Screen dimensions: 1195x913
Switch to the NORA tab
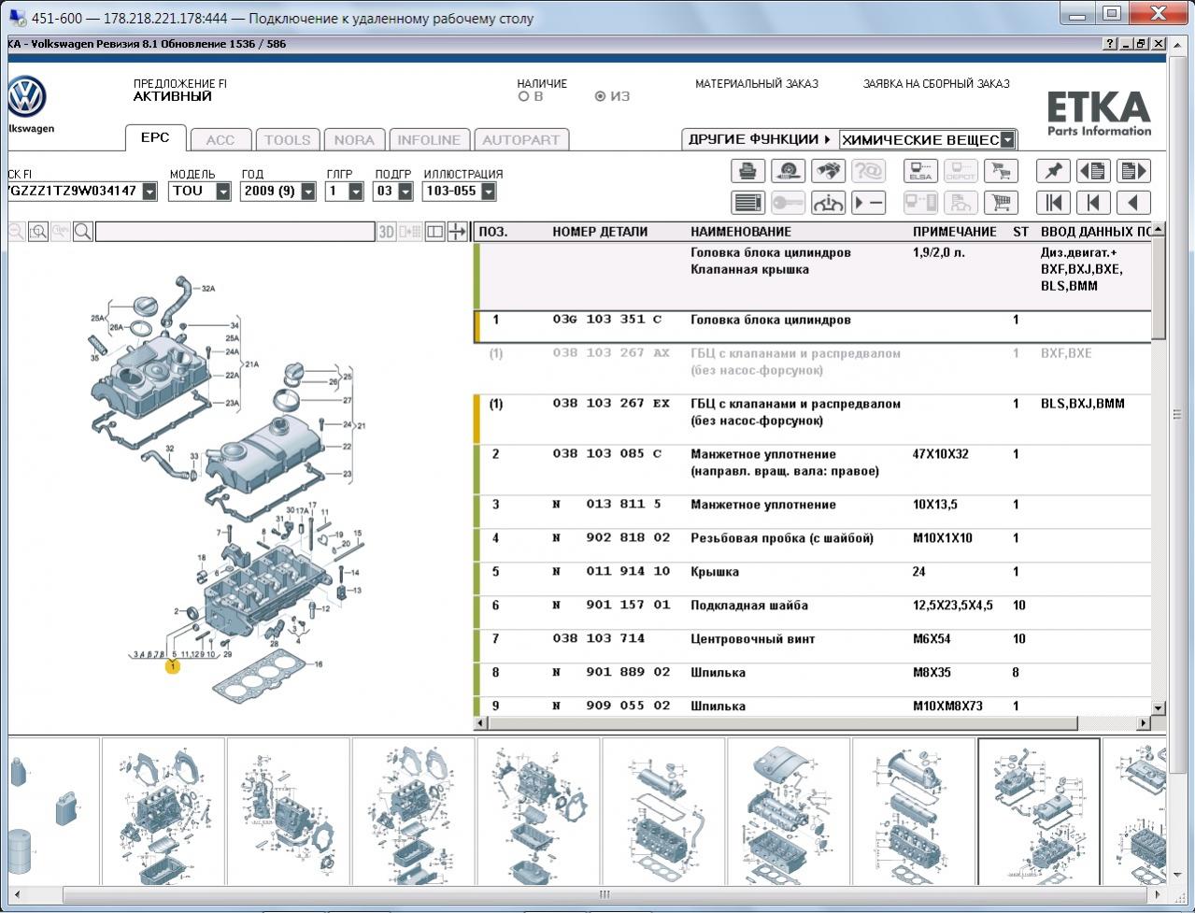point(354,140)
